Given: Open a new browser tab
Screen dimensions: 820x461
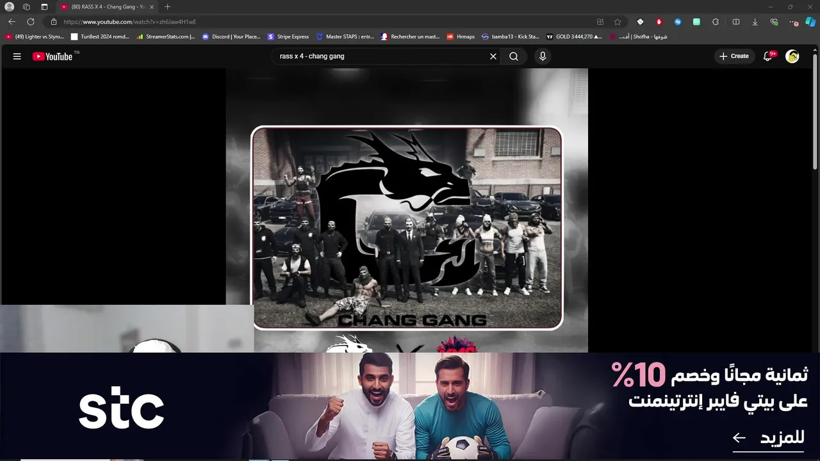Looking at the screenshot, I should click(x=168, y=6).
